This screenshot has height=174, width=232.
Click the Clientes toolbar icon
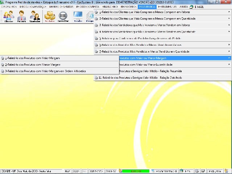point(9,17)
